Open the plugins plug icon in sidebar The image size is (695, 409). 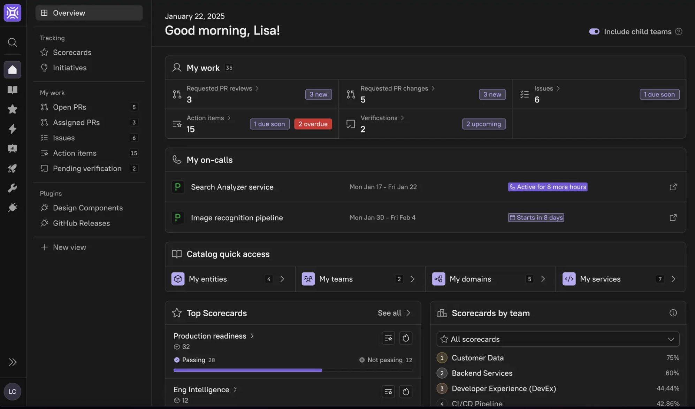[12, 208]
